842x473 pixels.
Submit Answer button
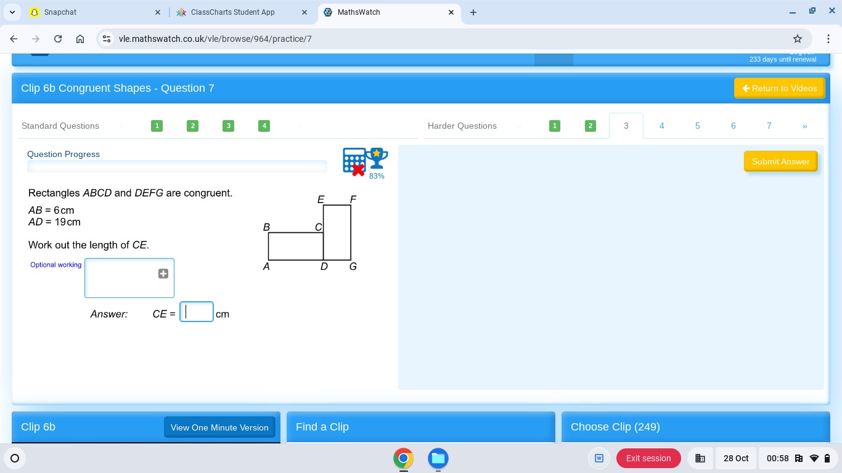point(781,161)
